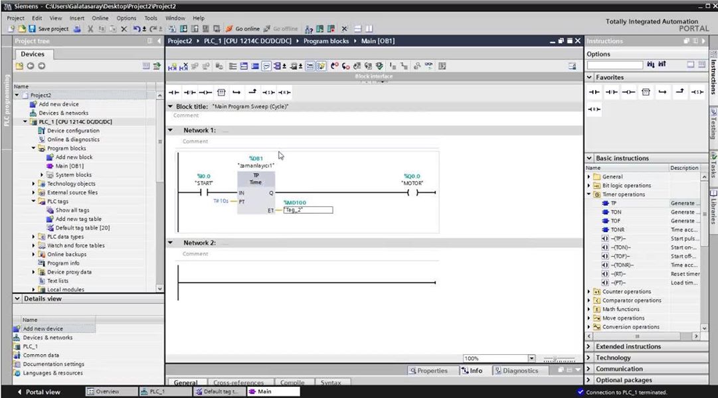Click the search-up icon in Options

[662, 65]
